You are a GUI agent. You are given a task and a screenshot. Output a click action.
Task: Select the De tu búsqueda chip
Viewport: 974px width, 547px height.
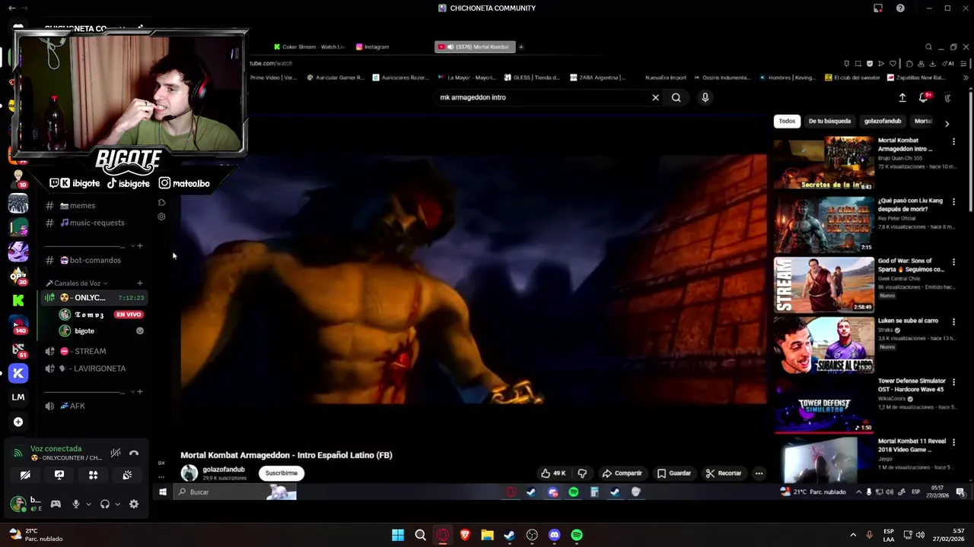(829, 121)
